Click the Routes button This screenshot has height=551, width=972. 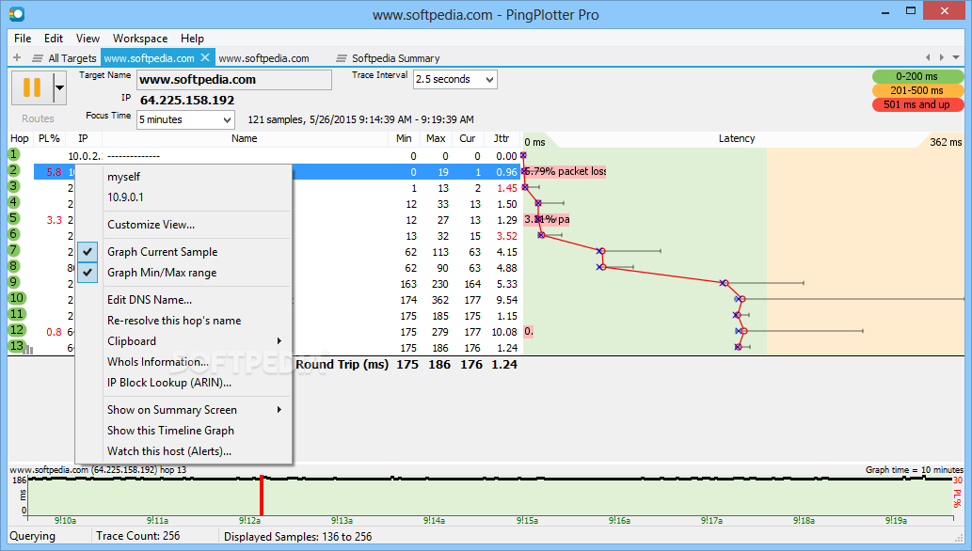(x=38, y=118)
